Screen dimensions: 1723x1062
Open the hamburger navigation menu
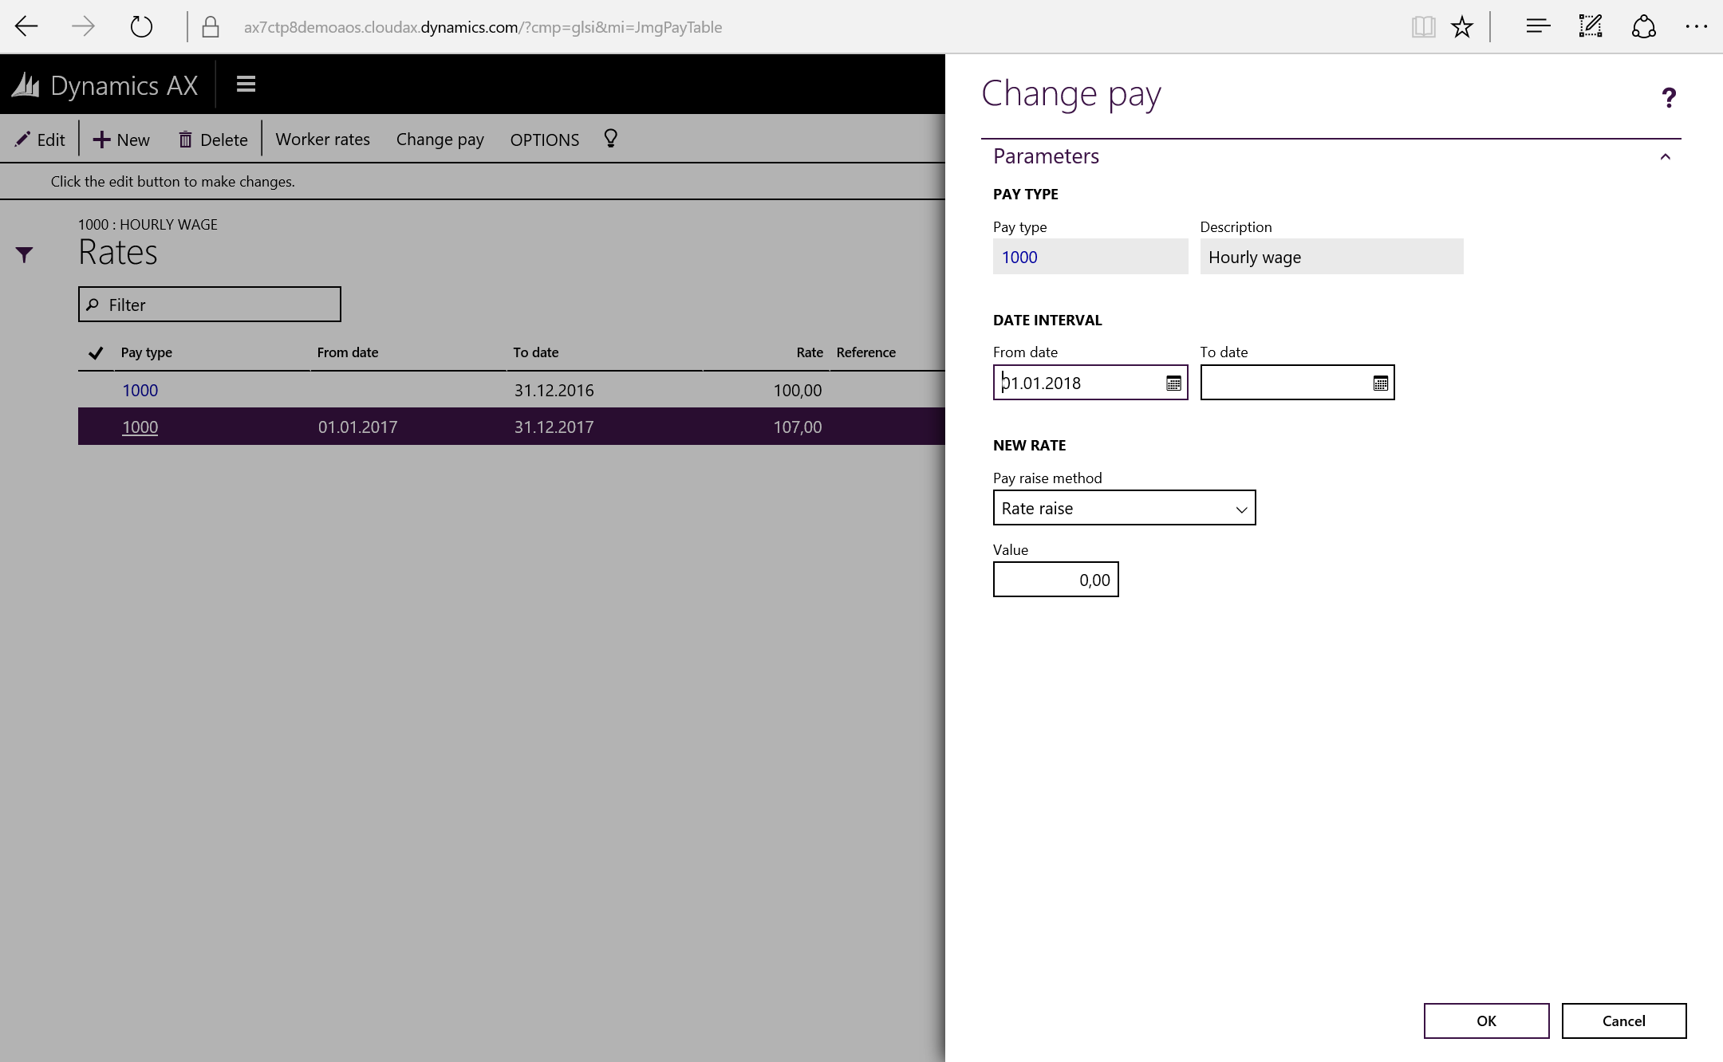246,85
